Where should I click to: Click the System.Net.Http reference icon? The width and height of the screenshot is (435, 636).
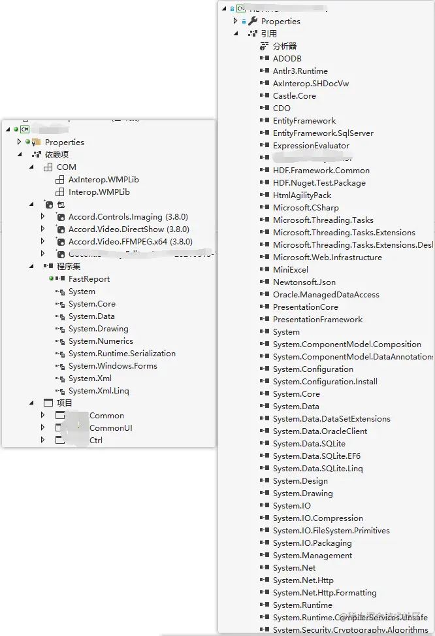(265, 580)
